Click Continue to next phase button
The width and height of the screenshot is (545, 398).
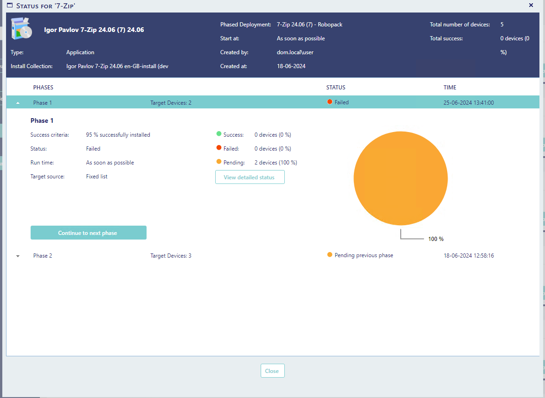click(89, 233)
